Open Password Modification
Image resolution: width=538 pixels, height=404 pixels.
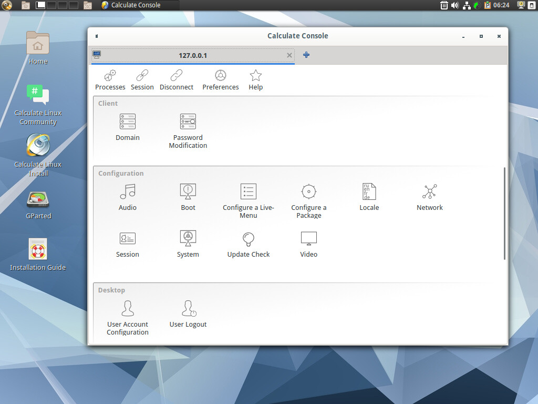point(188,131)
